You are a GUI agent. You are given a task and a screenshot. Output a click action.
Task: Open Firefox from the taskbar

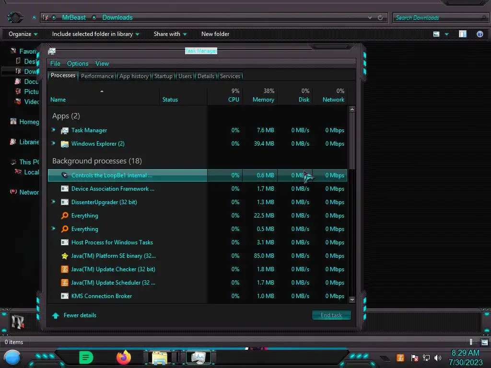(x=124, y=357)
